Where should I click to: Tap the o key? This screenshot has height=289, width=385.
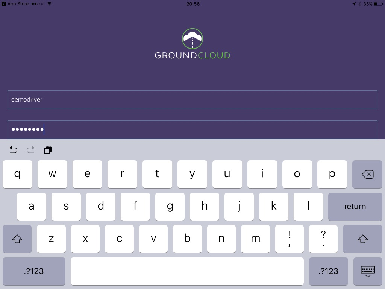coord(297,174)
